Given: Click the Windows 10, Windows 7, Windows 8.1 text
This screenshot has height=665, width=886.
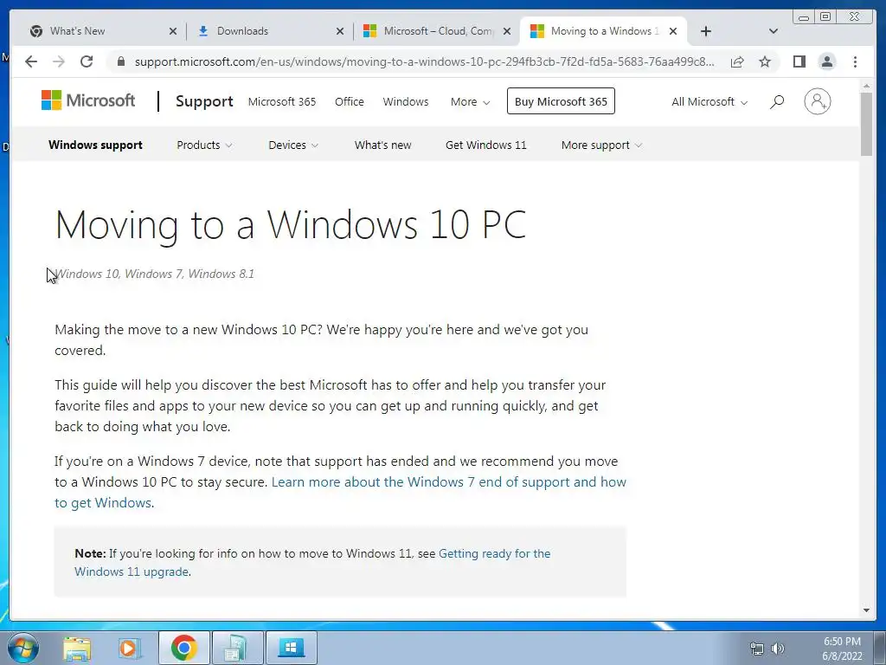Looking at the screenshot, I should point(154,274).
